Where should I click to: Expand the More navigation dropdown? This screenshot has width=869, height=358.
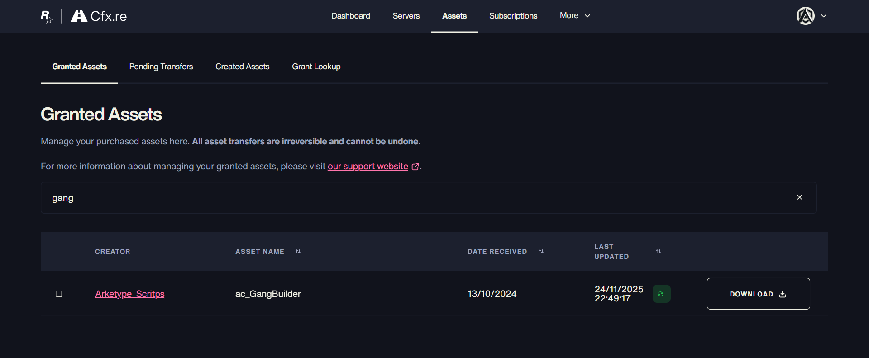pyautogui.click(x=575, y=16)
